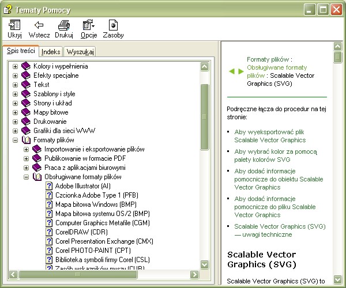This screenshot has height=288, width=346.
Task: Click the Zasoby resources icon
Action: click(113, 25)
